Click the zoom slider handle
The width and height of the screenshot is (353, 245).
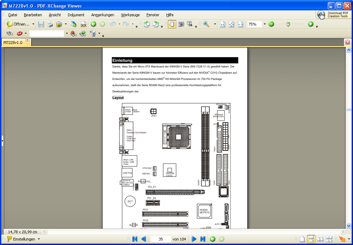[288, 25]
